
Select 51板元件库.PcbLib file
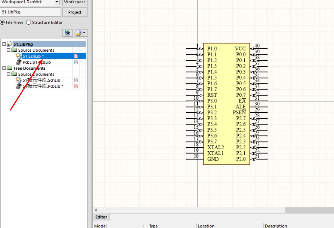[43, 86]
